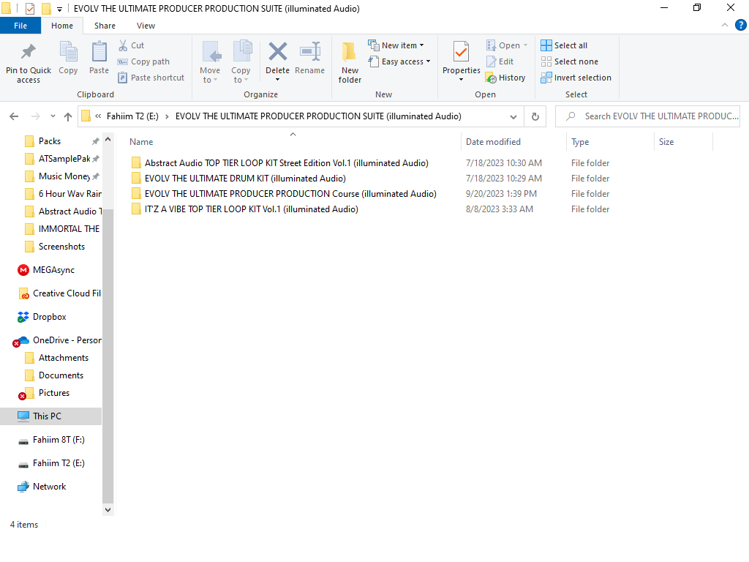Click Pin to Quick access icon
Image resolution: width=749 pixels, height=562 pixels.
[29, 53]
